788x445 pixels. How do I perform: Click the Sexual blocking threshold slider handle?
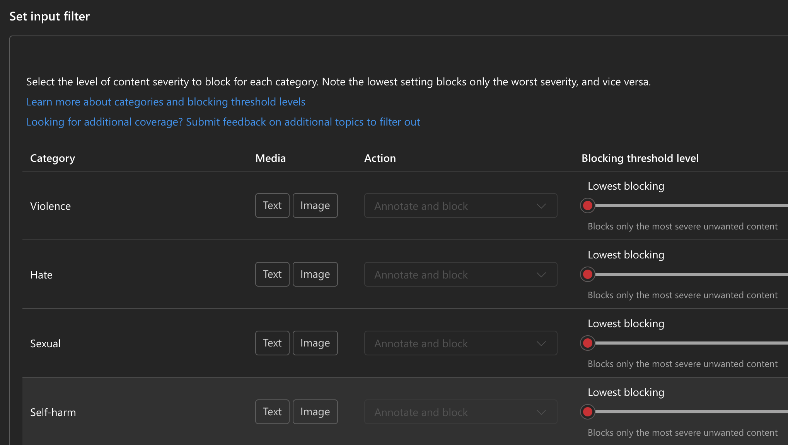tap(587, 343)
